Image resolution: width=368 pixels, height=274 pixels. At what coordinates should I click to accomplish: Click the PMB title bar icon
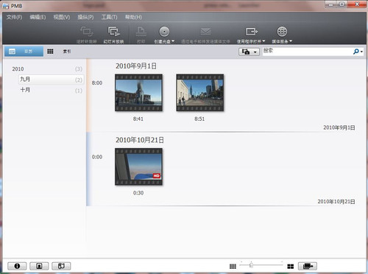(x=6, y=5)
